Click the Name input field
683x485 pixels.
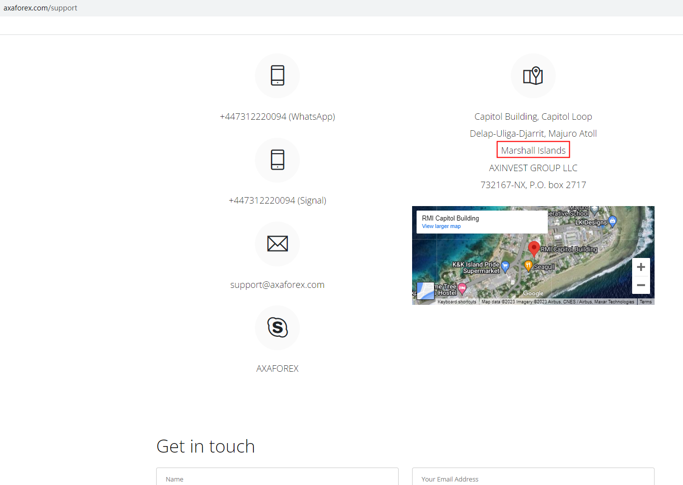click(277, 478)
